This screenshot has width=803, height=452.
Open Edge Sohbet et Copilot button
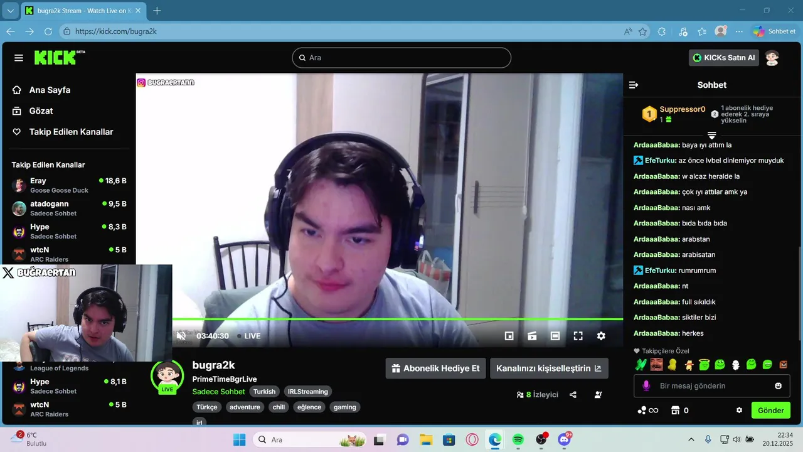(775, 31)
